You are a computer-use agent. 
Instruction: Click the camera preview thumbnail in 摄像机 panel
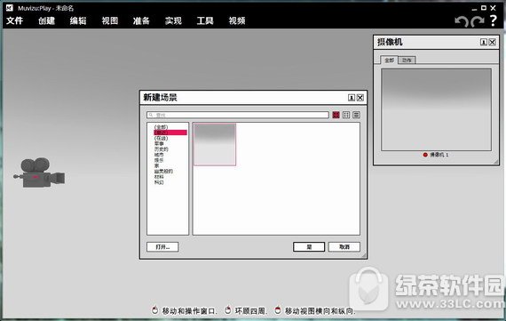click(436, 109)
